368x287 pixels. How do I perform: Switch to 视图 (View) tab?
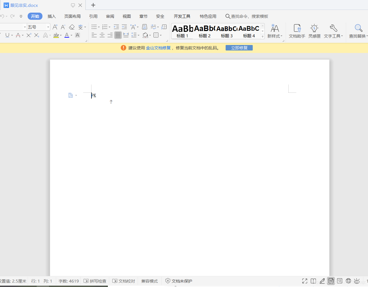pyautogui.click(x=127, y=16)
